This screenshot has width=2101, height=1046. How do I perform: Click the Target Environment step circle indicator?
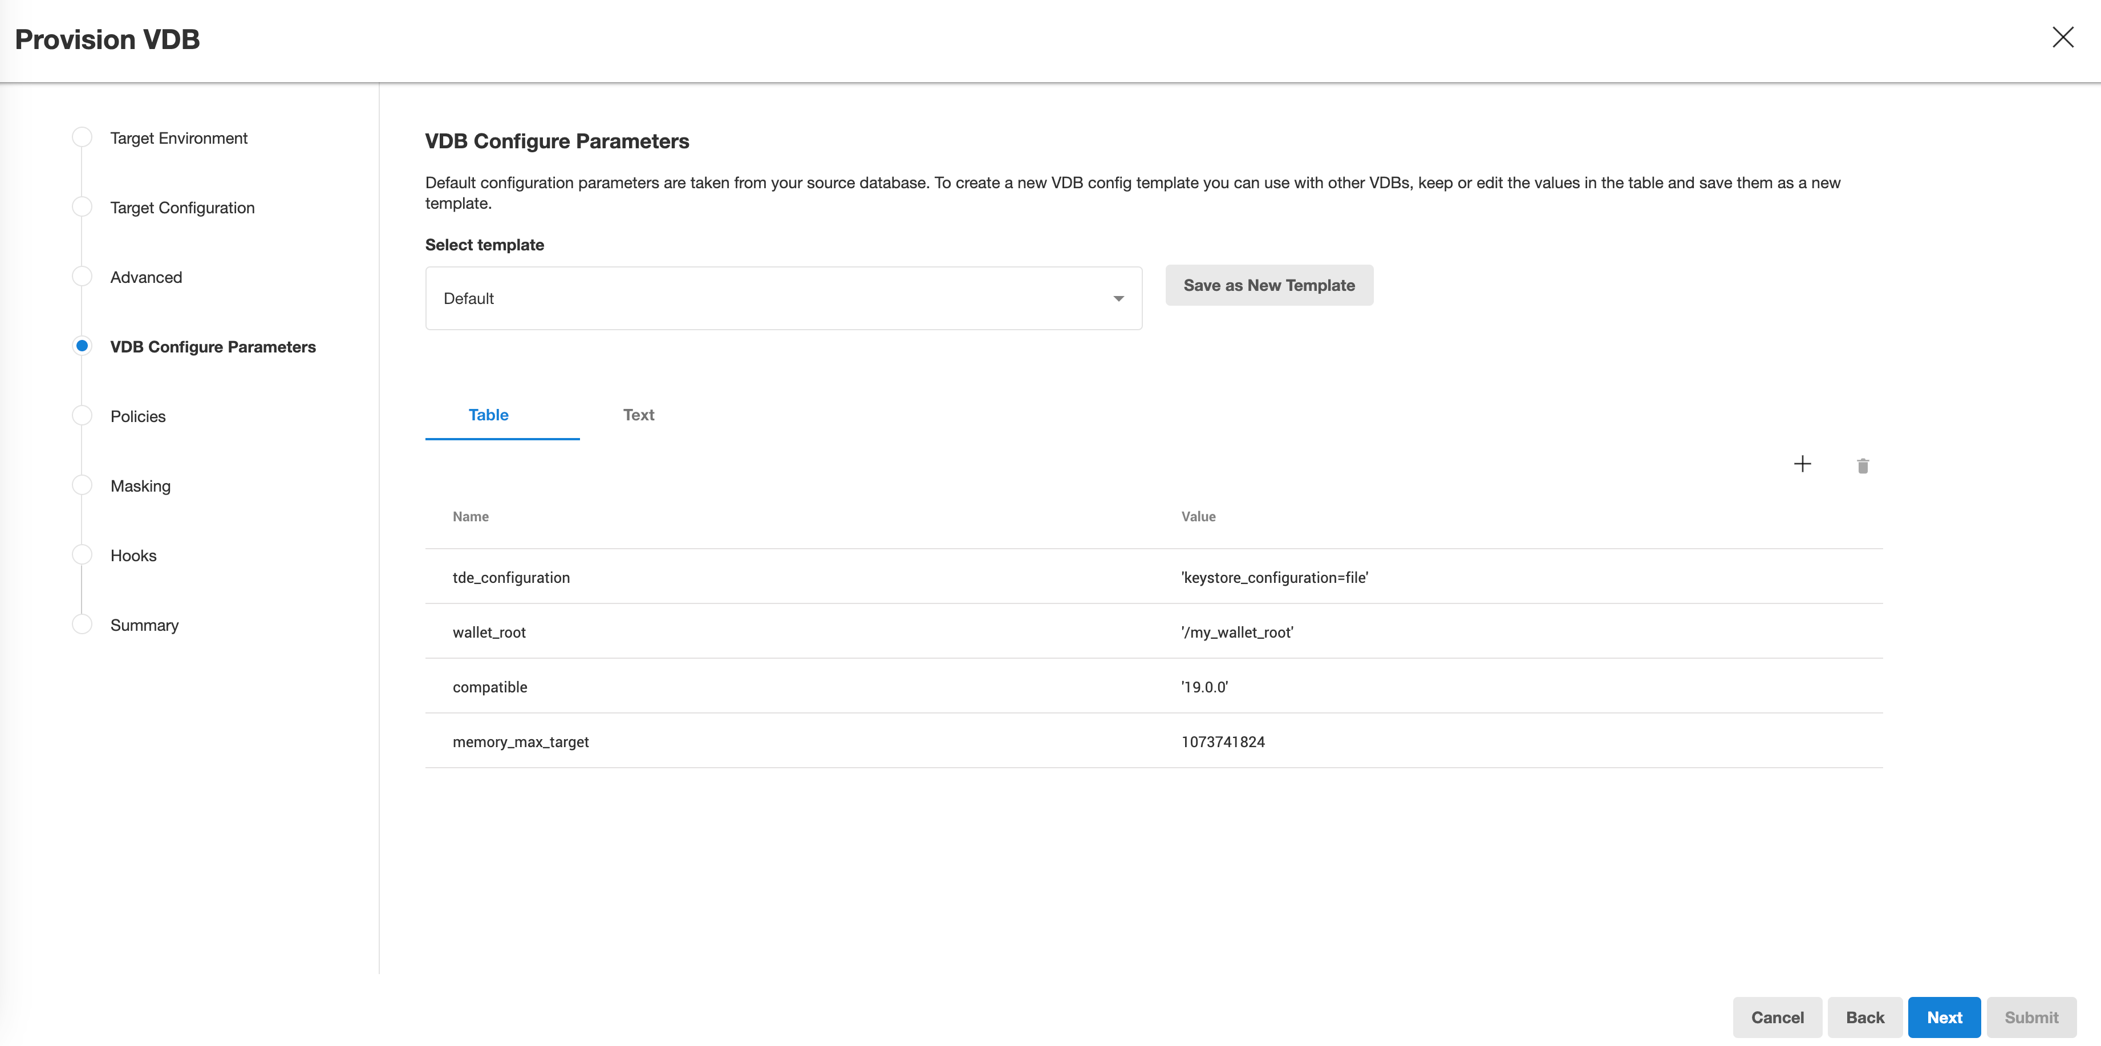point(82,136)
